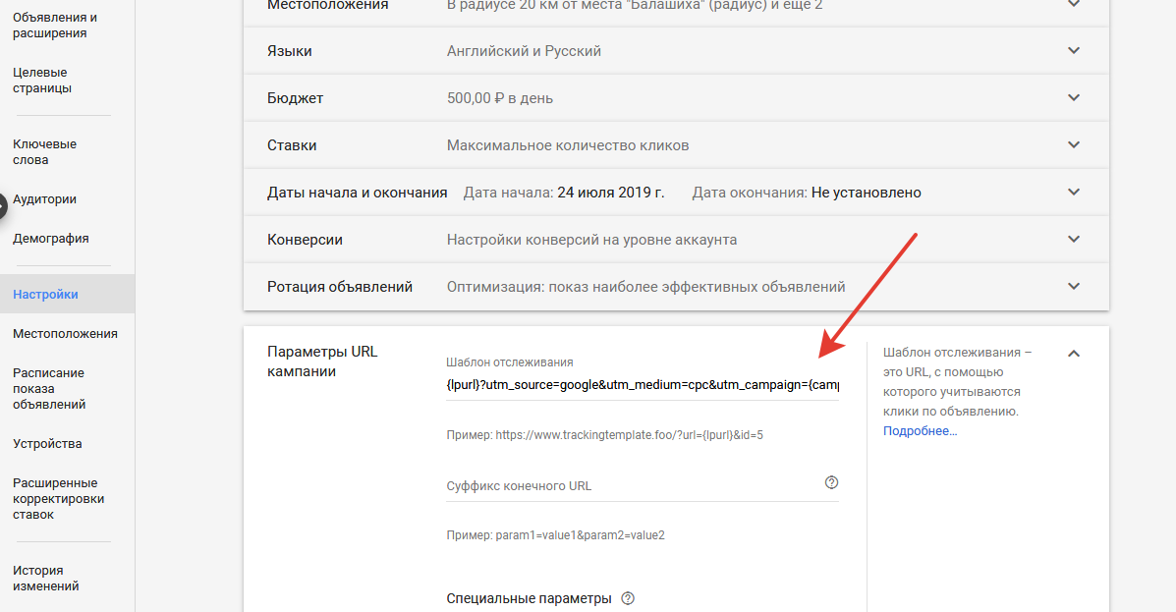Expand the Даты начала и окончания chevron
Screen dimensions: 1176x612
click(1073, 192)
